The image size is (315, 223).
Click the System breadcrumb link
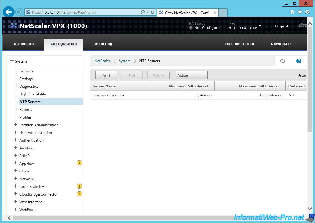124,61
